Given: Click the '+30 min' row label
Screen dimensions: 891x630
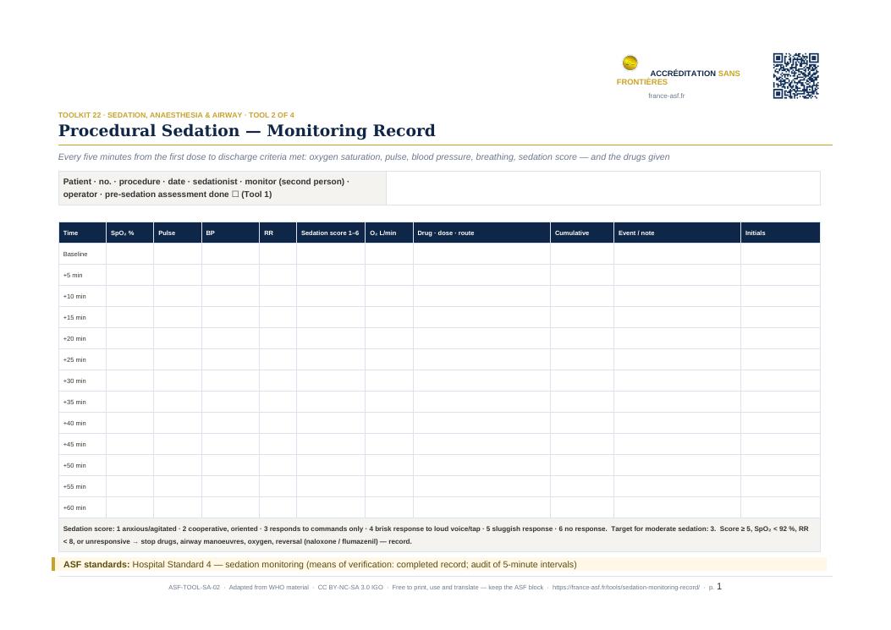Looking at the screenshot, I should (74, 381).
